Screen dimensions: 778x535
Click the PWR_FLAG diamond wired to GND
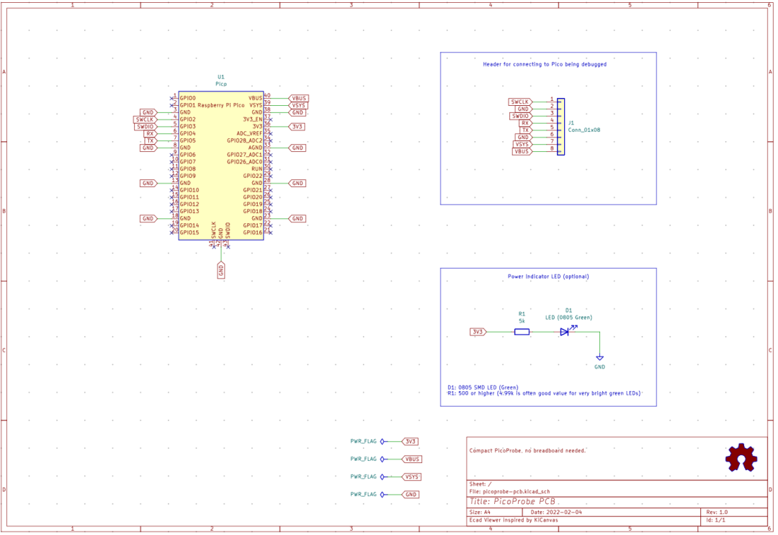tap(382, 495)
